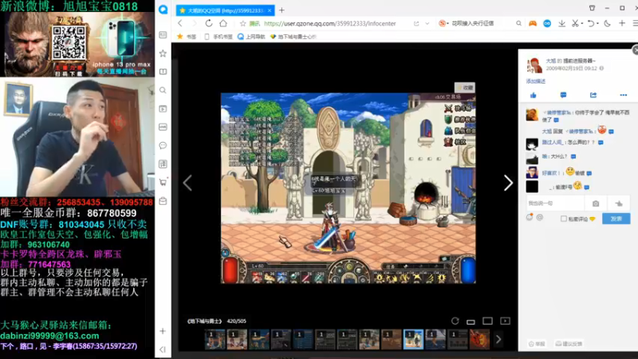Select the QQ空间 tab
Screen dimensions: 638x359
(226, 10)
